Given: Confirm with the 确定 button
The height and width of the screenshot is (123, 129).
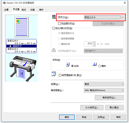Looking at the screenshot, I should point(67,117).
